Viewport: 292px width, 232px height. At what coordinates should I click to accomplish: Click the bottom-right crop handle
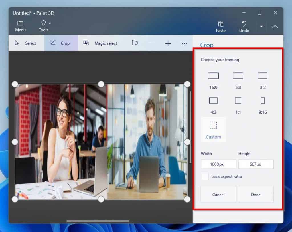(x=187, y=199)
